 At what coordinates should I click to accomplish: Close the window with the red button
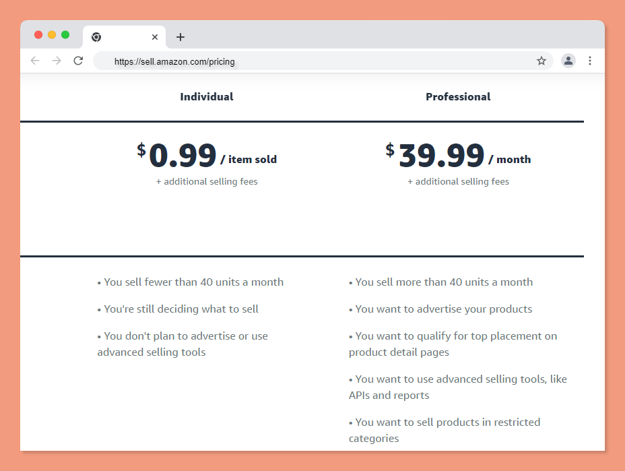coord(38,34)
